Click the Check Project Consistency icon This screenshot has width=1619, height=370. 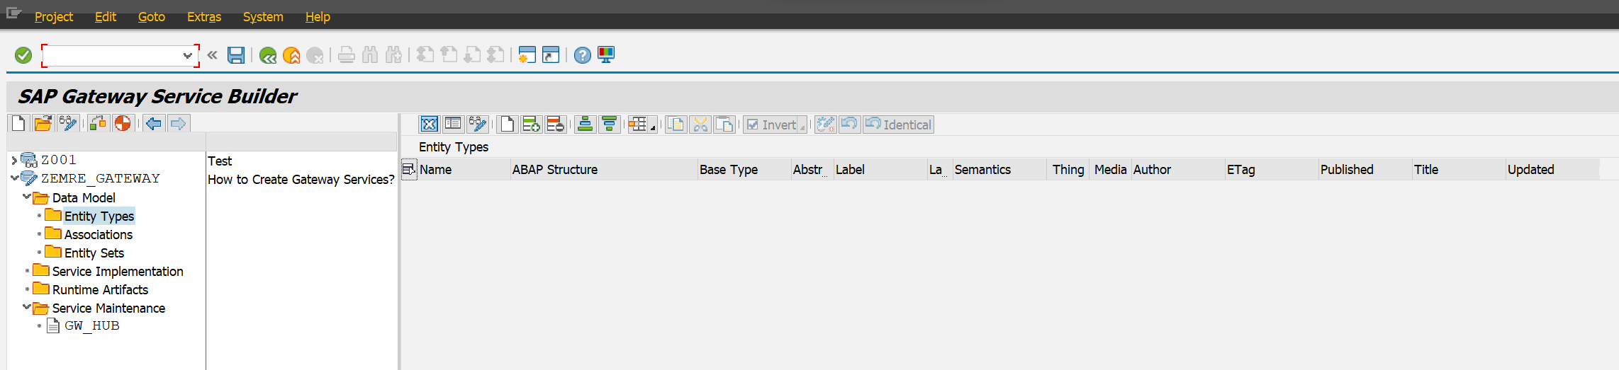coord(98,124)
